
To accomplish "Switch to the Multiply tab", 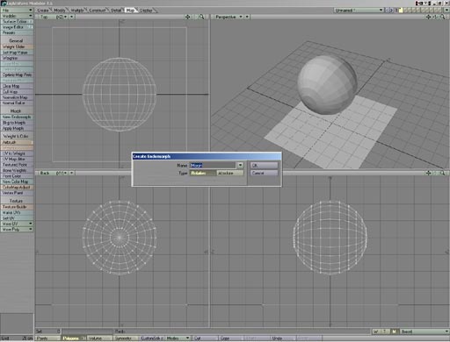I will click(x=77, y=11).
